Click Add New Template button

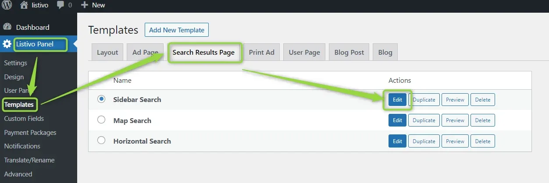coord(177,30)
